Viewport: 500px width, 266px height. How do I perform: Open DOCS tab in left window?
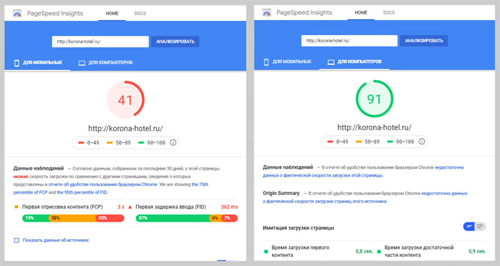140,13
